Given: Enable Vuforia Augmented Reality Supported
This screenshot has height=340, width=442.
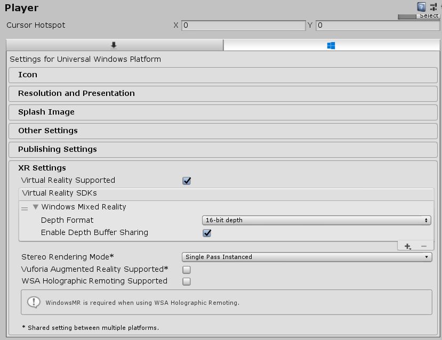Looking at the screenshot, I should (x=186, y=270).
